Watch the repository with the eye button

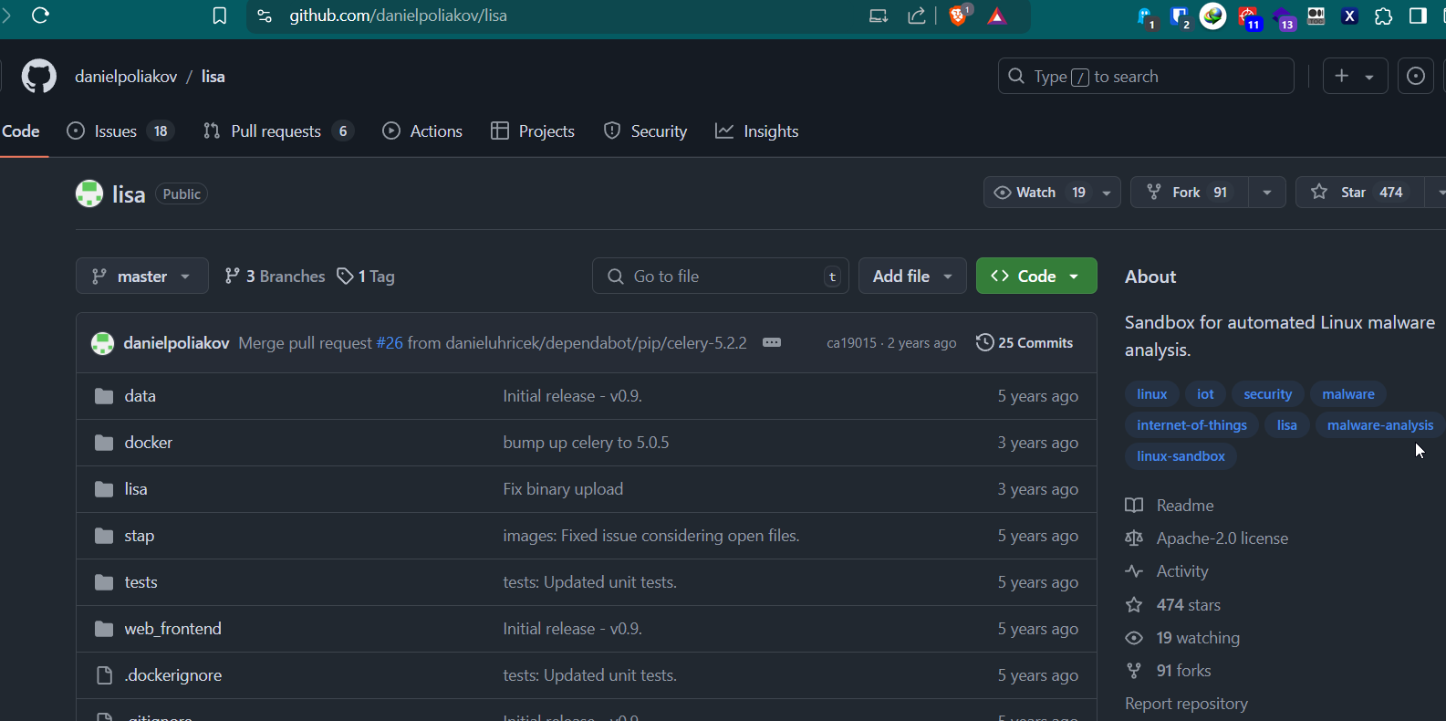tap(1039, 193)
